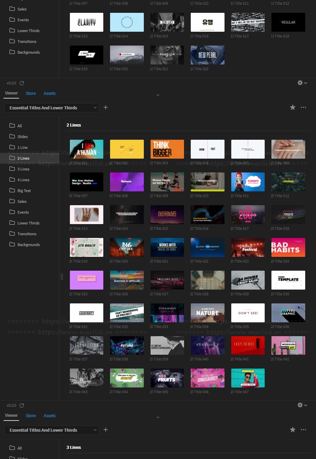The width and height of the screenshot is (316, 459).
Task: Open the gear settings above the 2 Lines panel
Action: point(300,83)
